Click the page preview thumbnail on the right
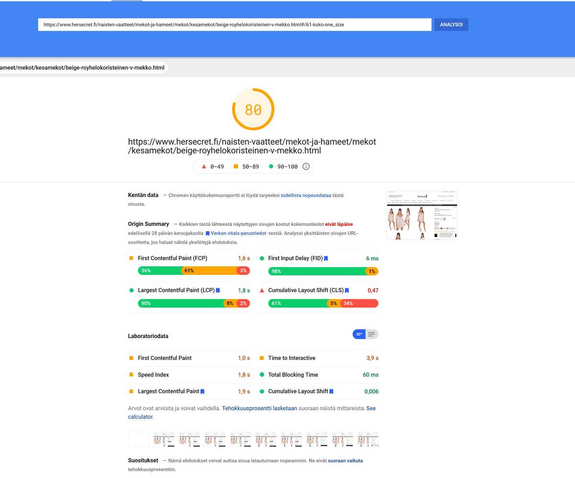Image resolution: width=575 pixels, height=478 pixels. coord(422,215)
